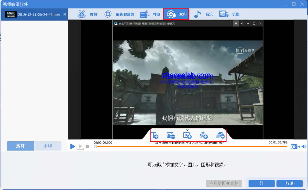The width and height of the screenshot is (308, 190).
Task: Play the video preview
Action: (73, 146)
